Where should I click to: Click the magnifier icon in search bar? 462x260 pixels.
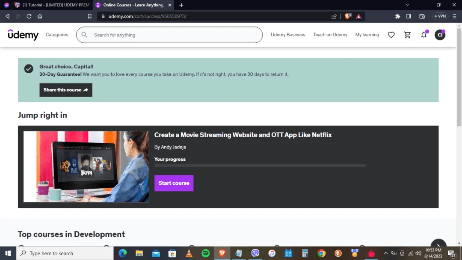[x=84, y=35]
